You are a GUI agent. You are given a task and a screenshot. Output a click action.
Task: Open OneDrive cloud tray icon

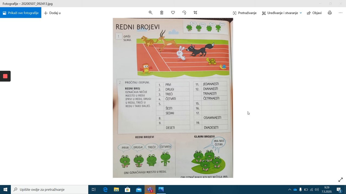pos(295,189)
